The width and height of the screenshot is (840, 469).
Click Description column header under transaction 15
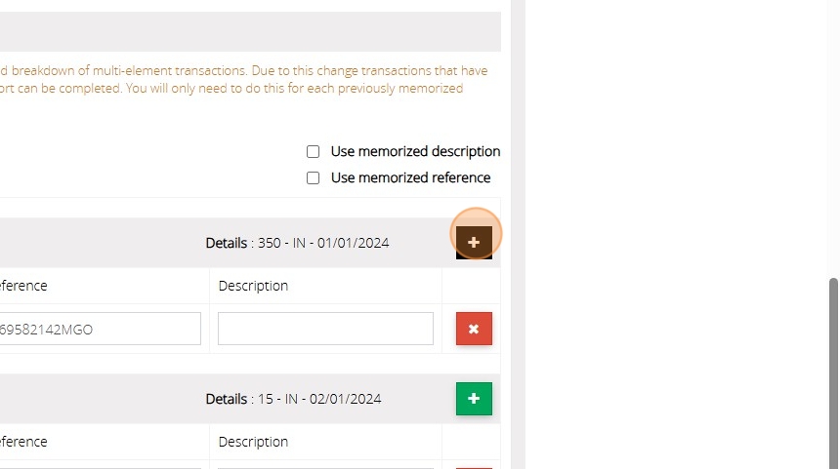point(253,442)
